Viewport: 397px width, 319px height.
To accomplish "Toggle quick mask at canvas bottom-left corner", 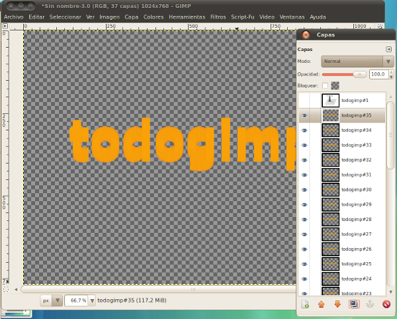I will pos(6,289).
